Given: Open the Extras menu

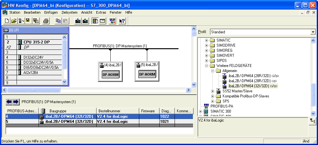Looking at the screenshot, I should click(x=101, y=12).
